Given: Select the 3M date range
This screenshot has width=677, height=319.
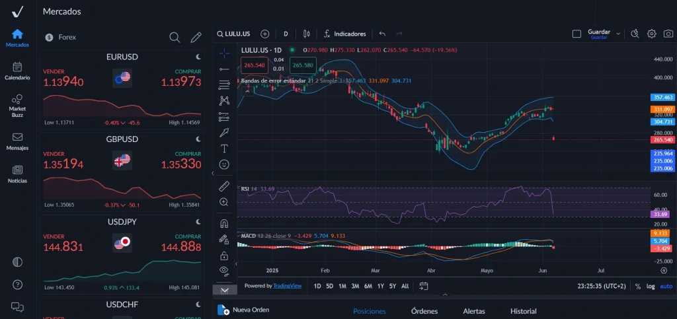Looking at the screenshot, I should pyautogui.click(x=355, y=286).
